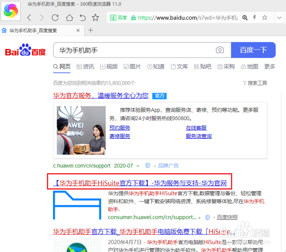Switch to the 采购 tab
This screenshot has height=252, width=286.
(226, 67)
